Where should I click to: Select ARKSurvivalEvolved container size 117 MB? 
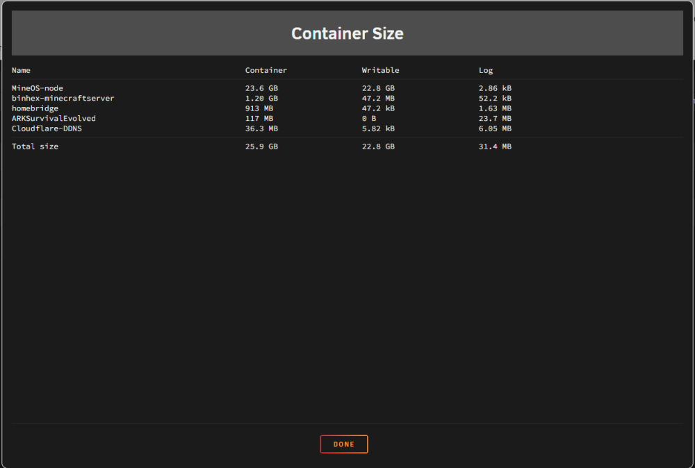pyautogui.click(x=259, y=118)
